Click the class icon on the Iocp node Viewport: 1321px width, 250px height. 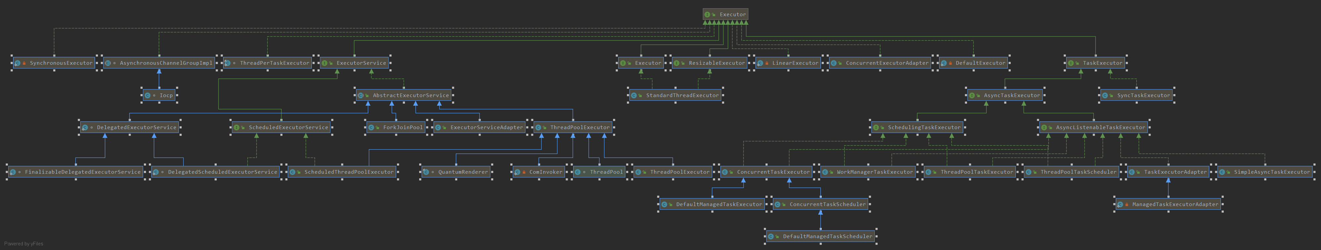[147, 95]
